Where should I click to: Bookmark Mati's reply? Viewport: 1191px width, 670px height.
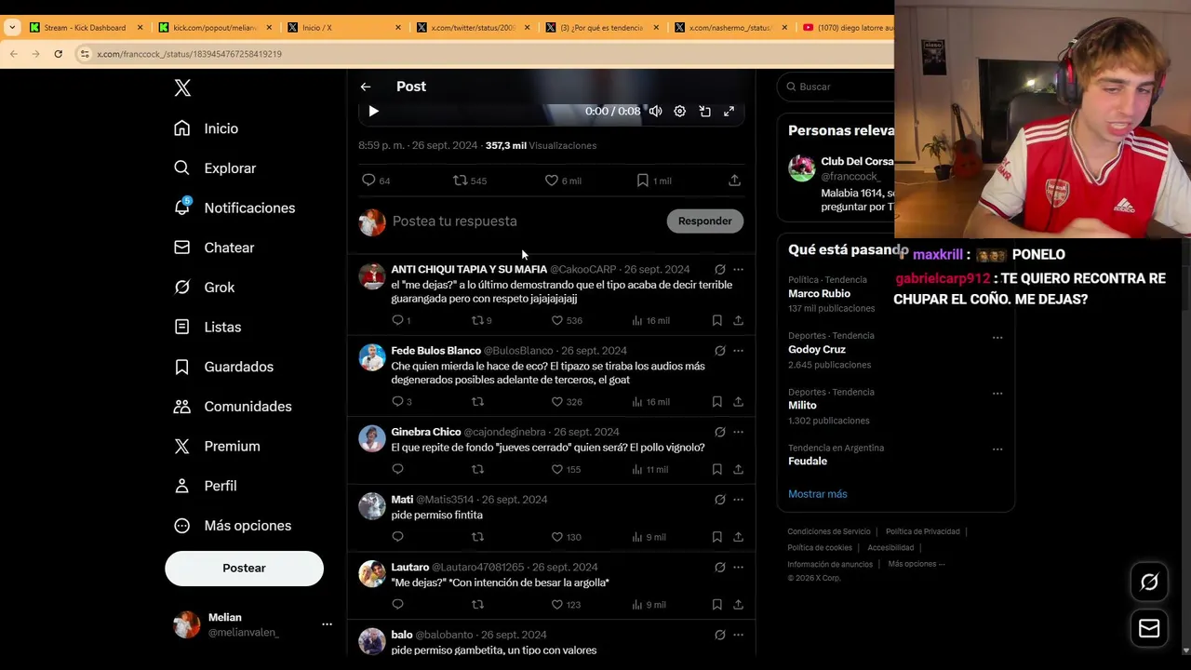(716, 537)
